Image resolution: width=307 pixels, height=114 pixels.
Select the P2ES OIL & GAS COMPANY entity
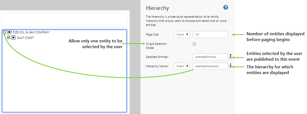pyautogui.click(x=31, y=32)
